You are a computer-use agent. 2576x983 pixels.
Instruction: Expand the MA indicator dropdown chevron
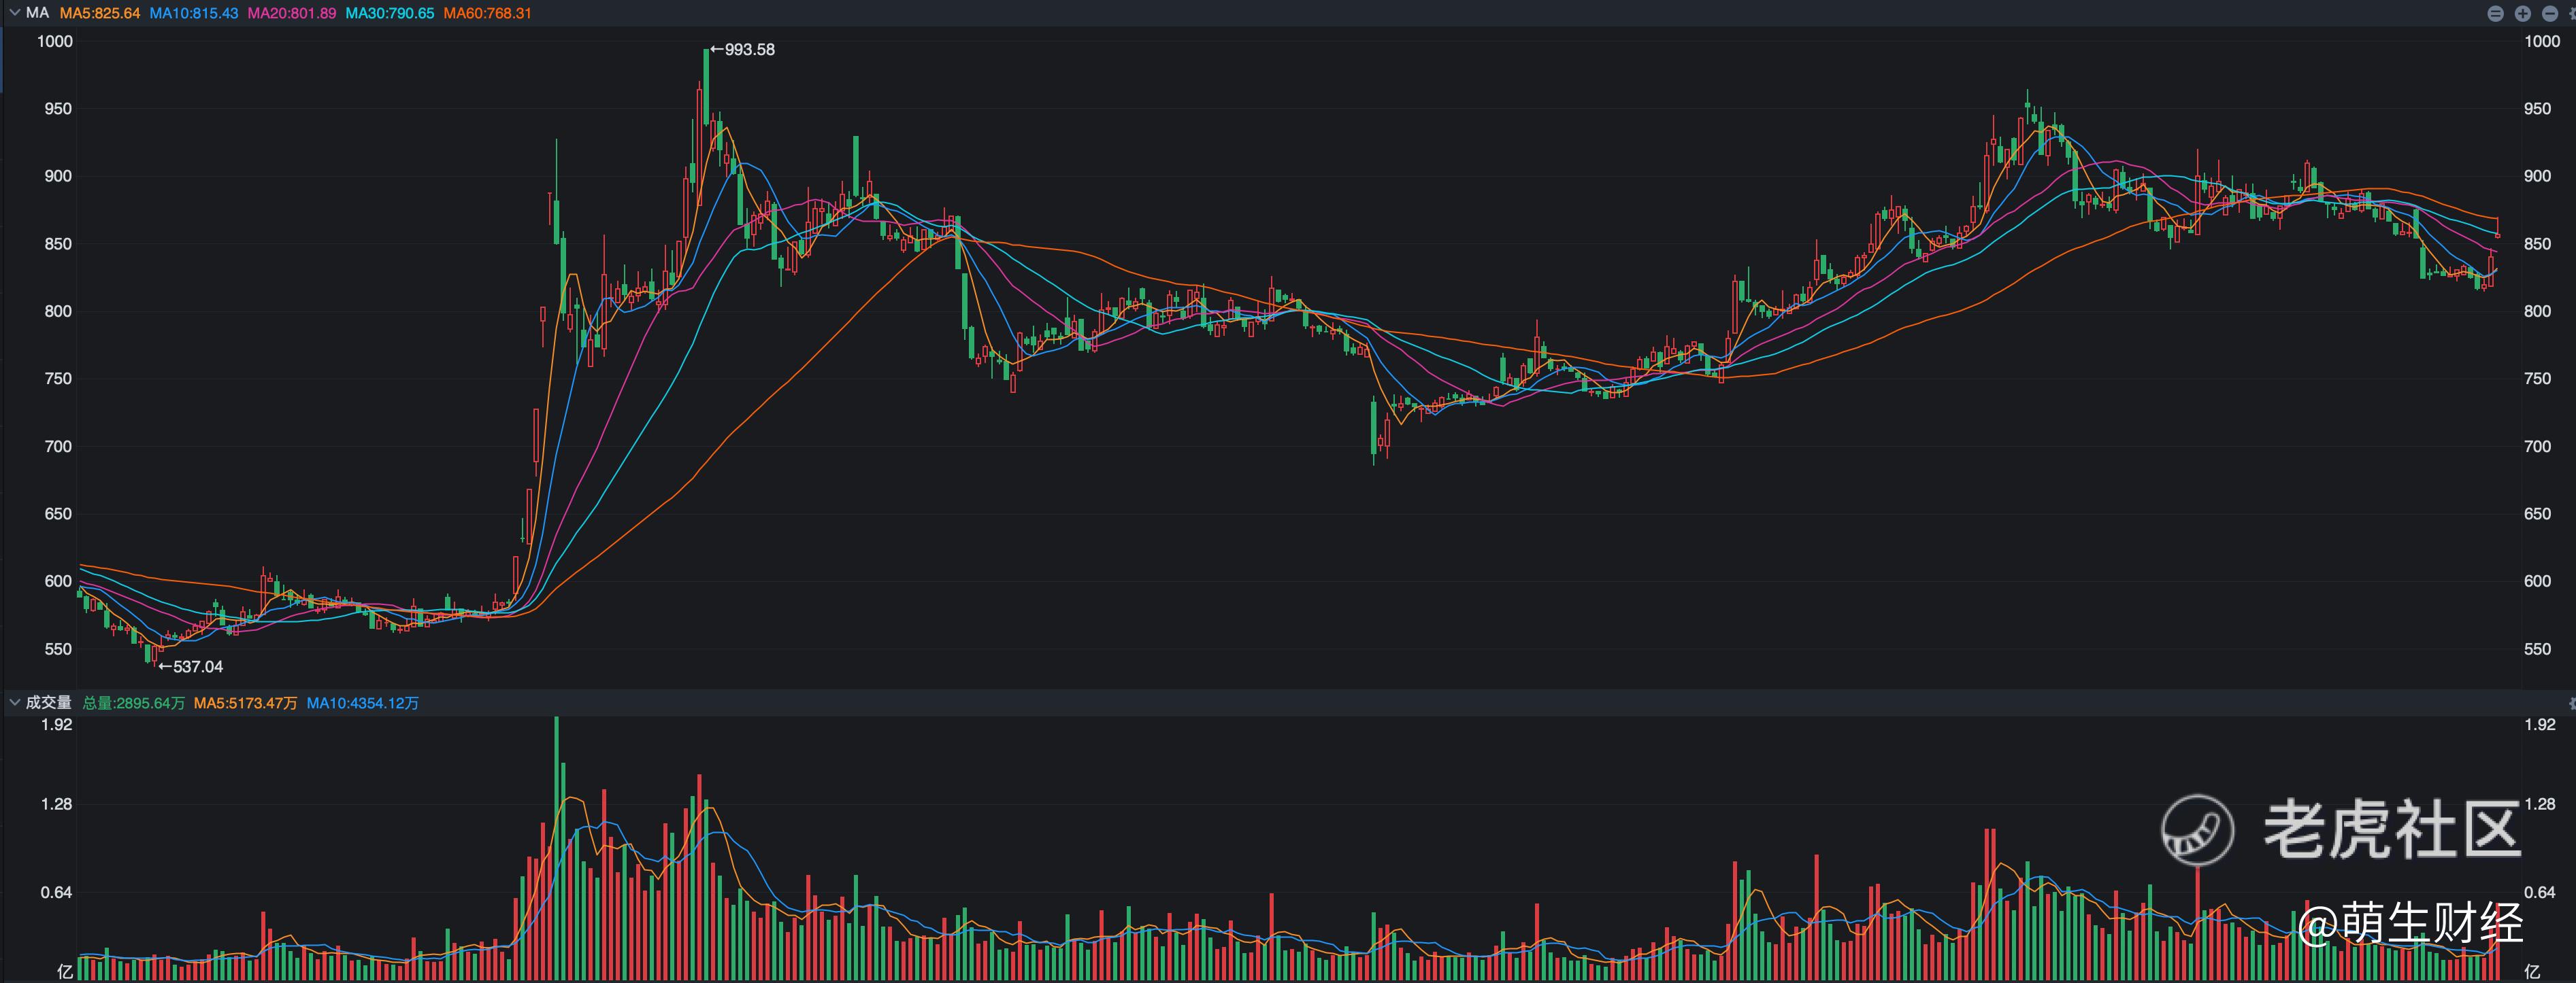(x=14, y=13)
